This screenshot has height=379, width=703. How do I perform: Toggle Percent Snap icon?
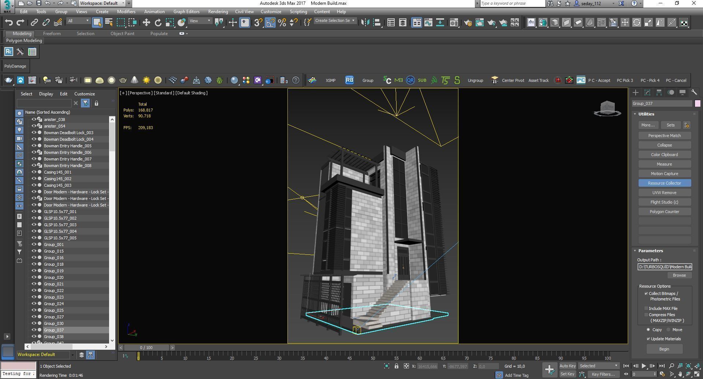click(x=282, y=22)
